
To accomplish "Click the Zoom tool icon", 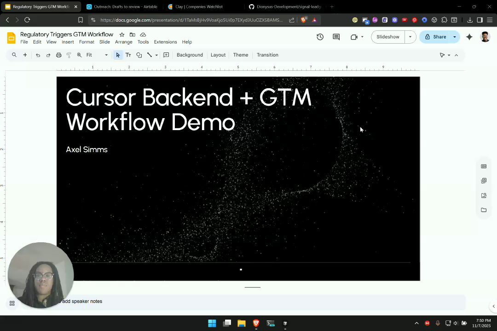I will (x=79, y=55).
